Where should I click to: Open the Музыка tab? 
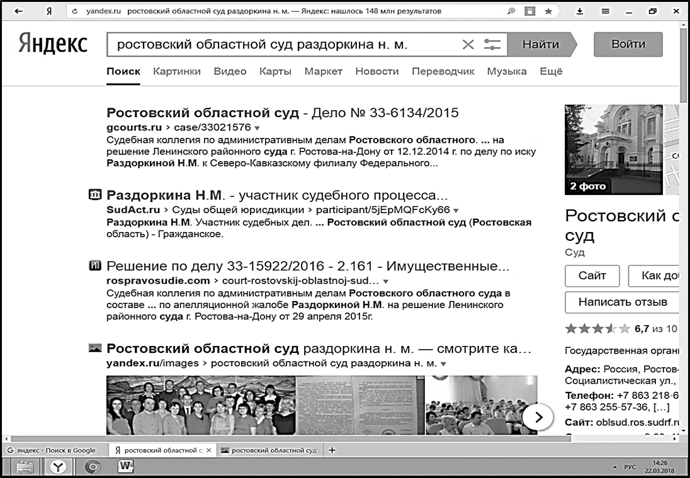[x=507, y=71]
